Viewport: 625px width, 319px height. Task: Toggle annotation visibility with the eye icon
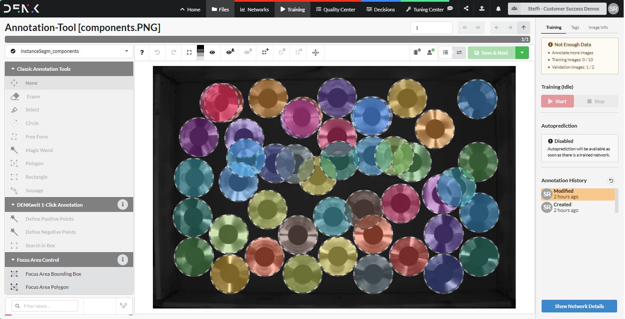coord(212,52)
